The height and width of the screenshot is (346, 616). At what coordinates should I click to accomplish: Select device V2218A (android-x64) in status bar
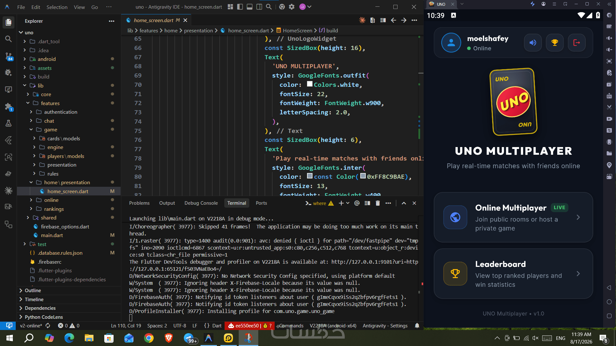[333, 326]
